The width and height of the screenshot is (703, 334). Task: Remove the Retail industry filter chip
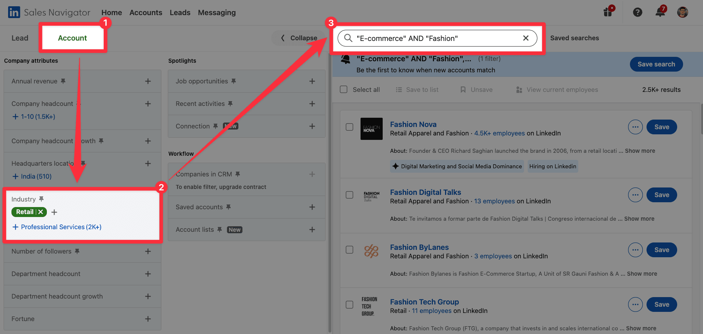click(x=41, y=212)
